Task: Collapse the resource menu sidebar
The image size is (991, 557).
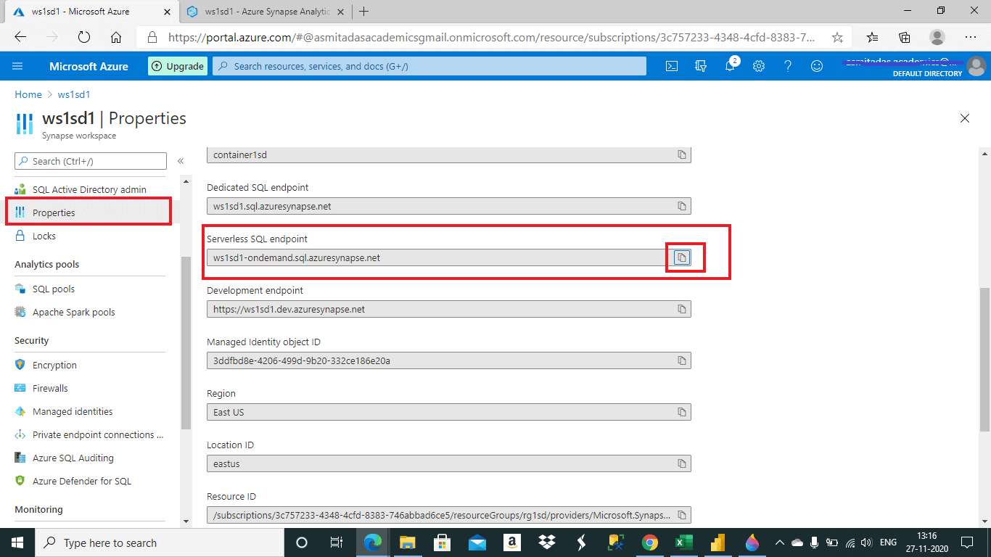Action: (x=181, y=161)
